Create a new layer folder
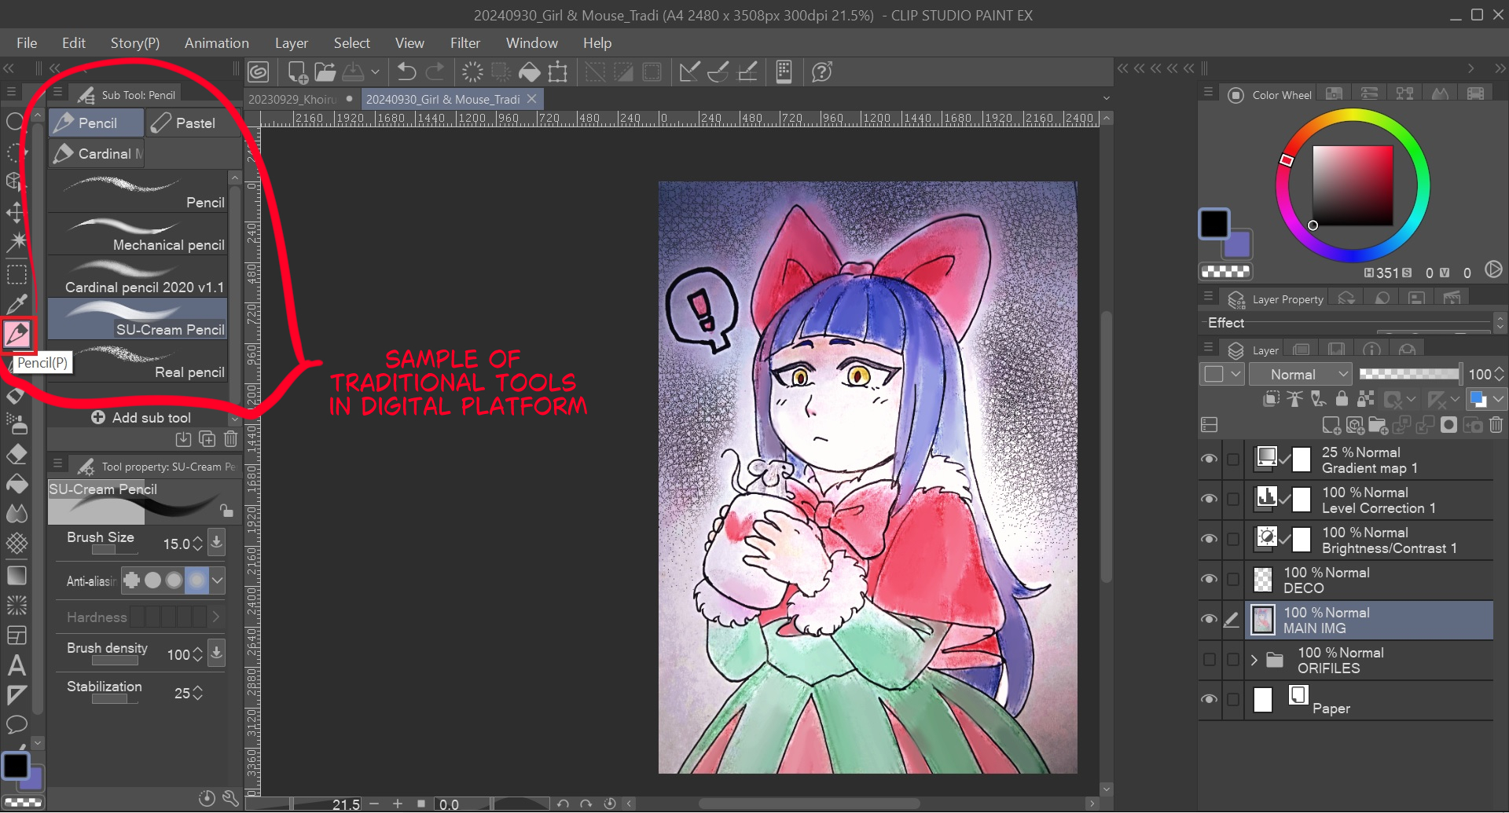1509x813 pixels. click(x=1379, y=425)
